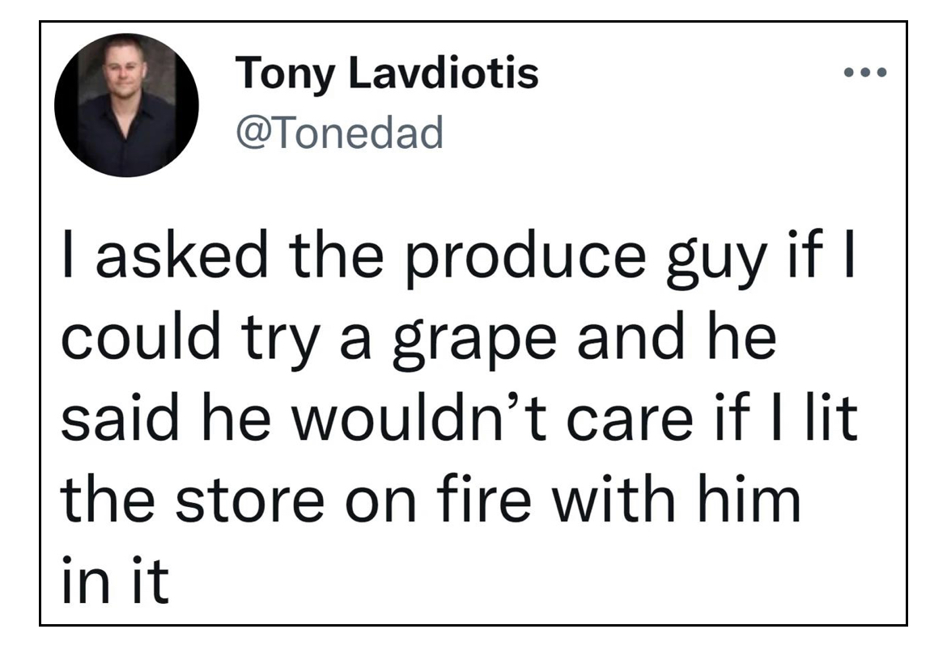This screenshot has width=947, height=646.
Task: Open the three-dot more options menu
Action: 865,73
